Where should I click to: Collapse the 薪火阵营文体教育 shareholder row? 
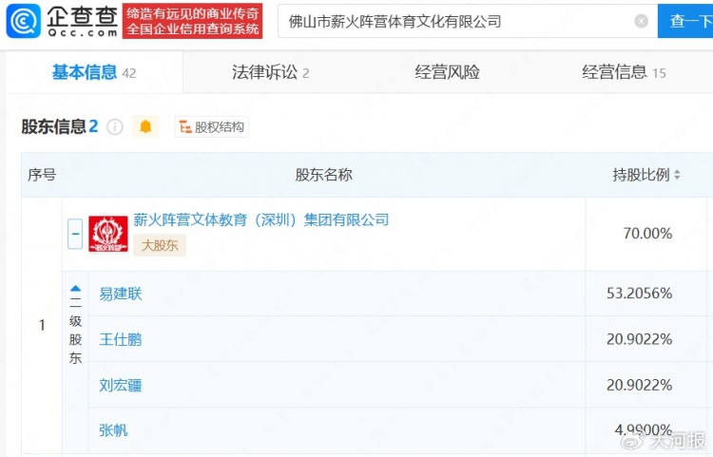point(75,234)
